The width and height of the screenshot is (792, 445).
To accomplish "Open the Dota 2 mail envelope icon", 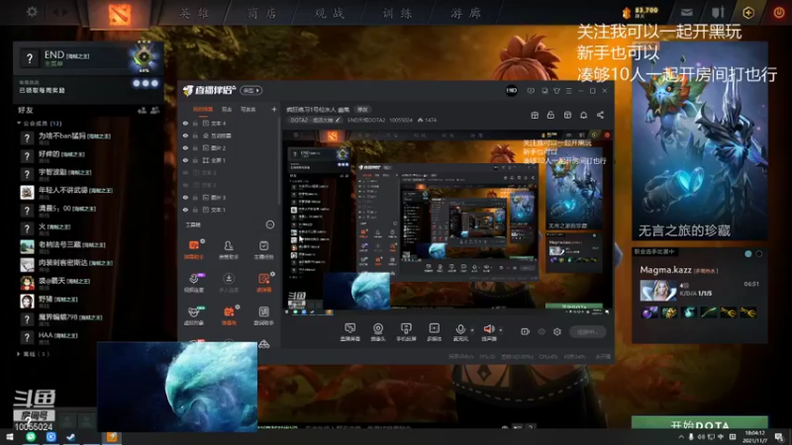I will (686, 13).
